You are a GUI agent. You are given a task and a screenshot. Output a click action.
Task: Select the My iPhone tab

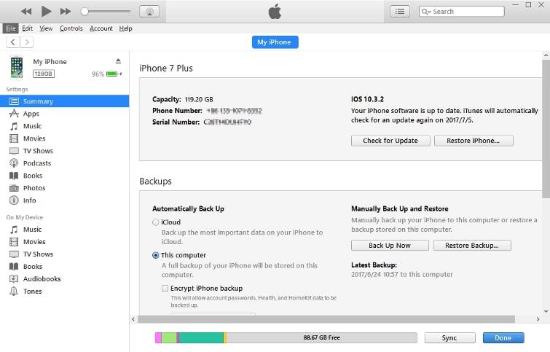pos(275,42)
